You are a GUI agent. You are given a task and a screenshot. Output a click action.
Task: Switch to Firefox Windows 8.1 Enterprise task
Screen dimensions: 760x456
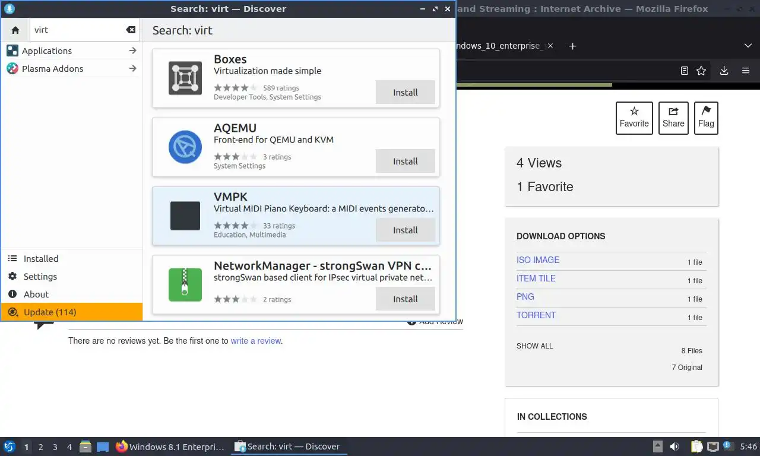click(171, 446)
